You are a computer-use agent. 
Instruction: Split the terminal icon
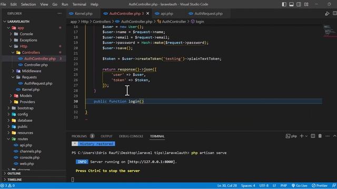[313, 136]
